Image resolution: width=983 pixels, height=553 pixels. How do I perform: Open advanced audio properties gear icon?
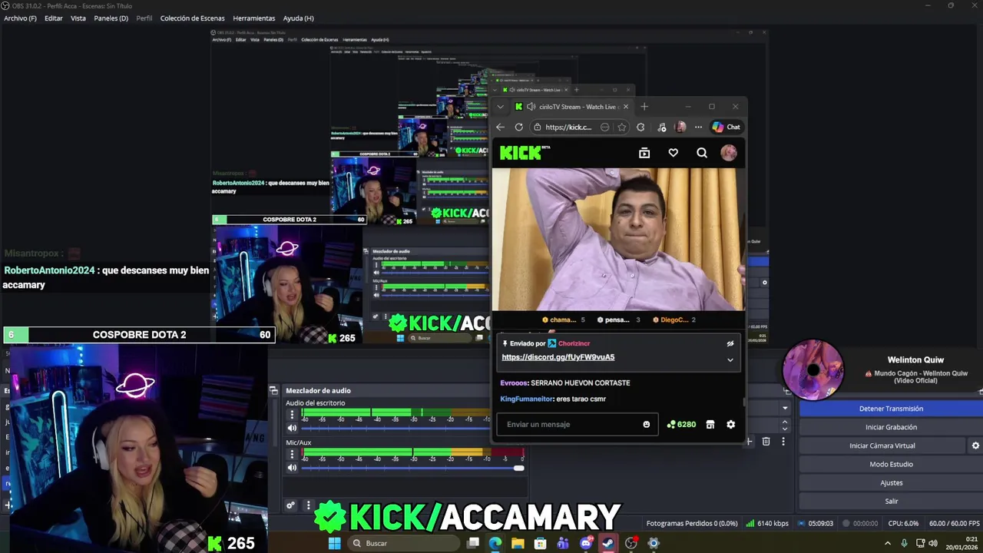coord(290,505)
